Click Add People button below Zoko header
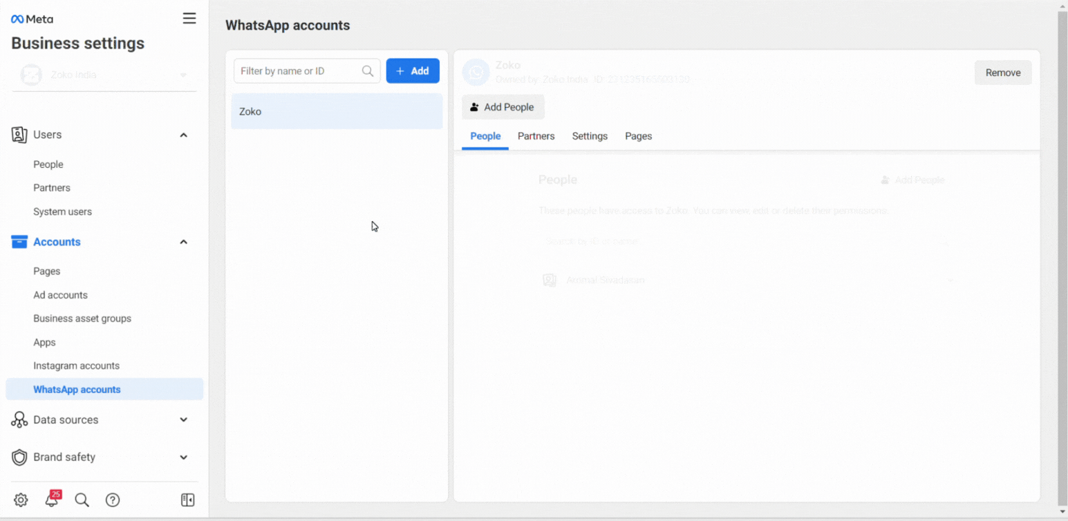 pyautogui.click(x=503, y=107)
